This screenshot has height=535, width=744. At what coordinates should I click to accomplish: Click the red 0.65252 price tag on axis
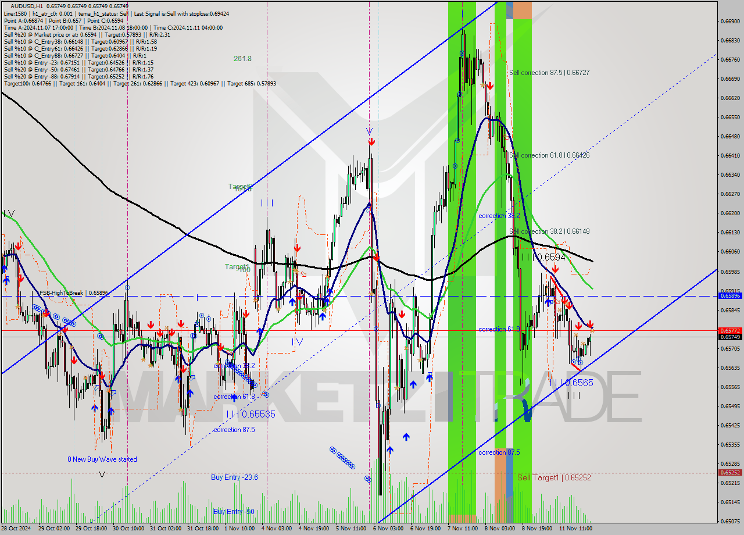pyautogui.click(x=730, y=473)
